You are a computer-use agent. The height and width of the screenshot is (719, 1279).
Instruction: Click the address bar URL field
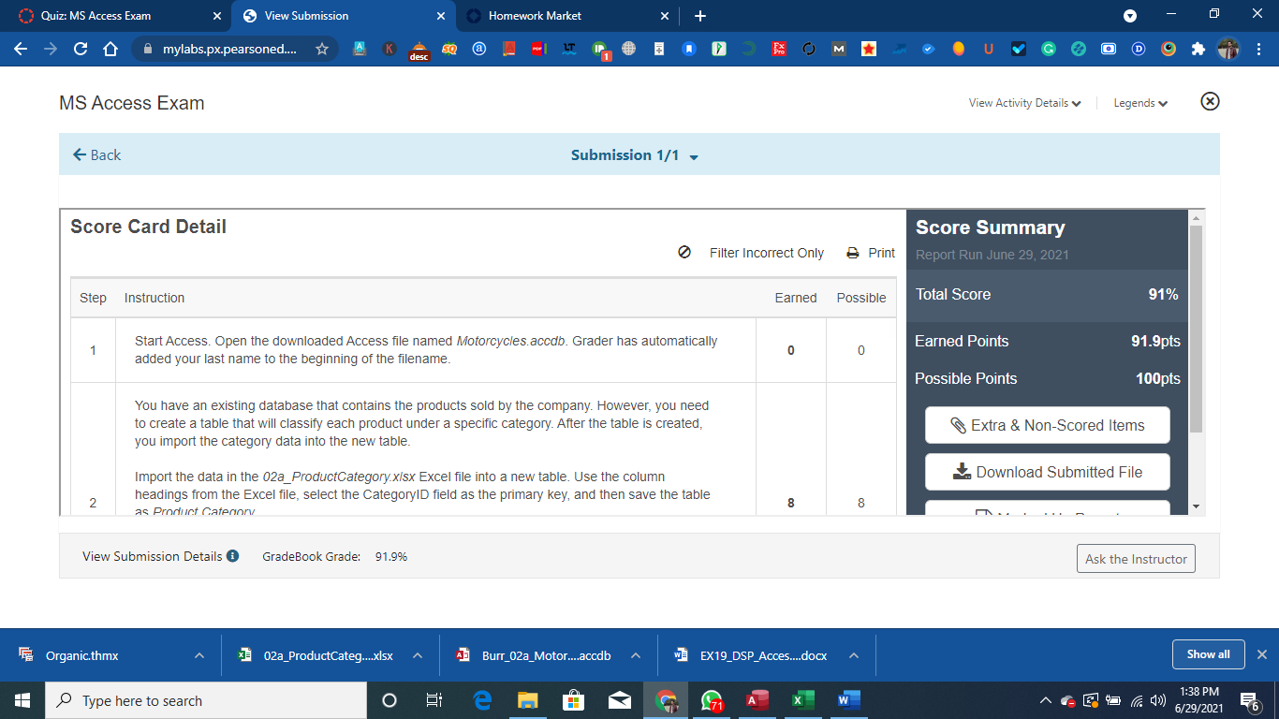(231, 49)
